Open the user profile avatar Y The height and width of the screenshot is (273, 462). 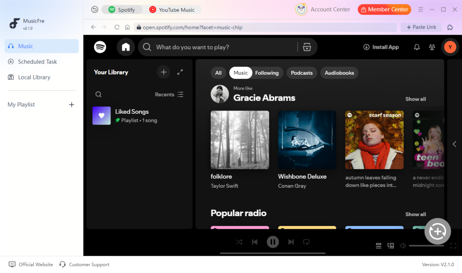(450, 47)
